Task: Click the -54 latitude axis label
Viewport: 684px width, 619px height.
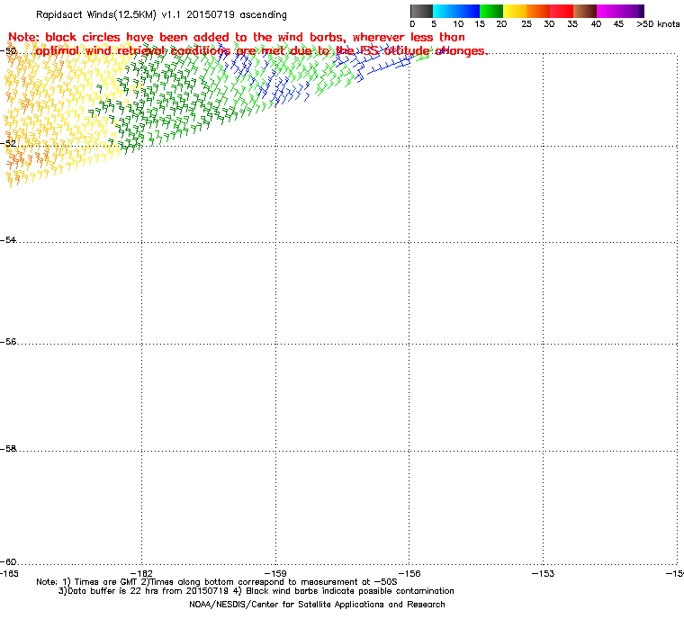Action: (9, 240)
